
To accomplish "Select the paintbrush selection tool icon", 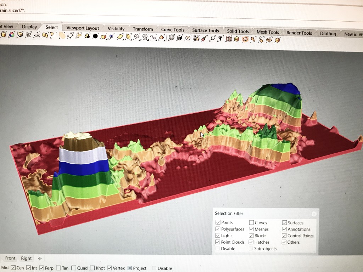I will click(x=204, y=39).
